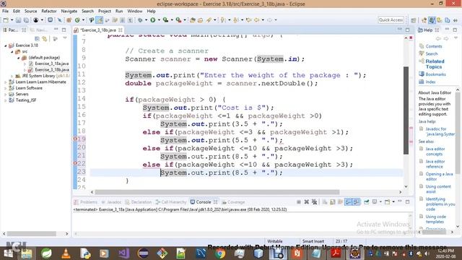The width and height of the screenshot is (462, 260).
Task: Open 'Java editor concepts' help link
Action: pyautogui.click(x=435, y=152)
